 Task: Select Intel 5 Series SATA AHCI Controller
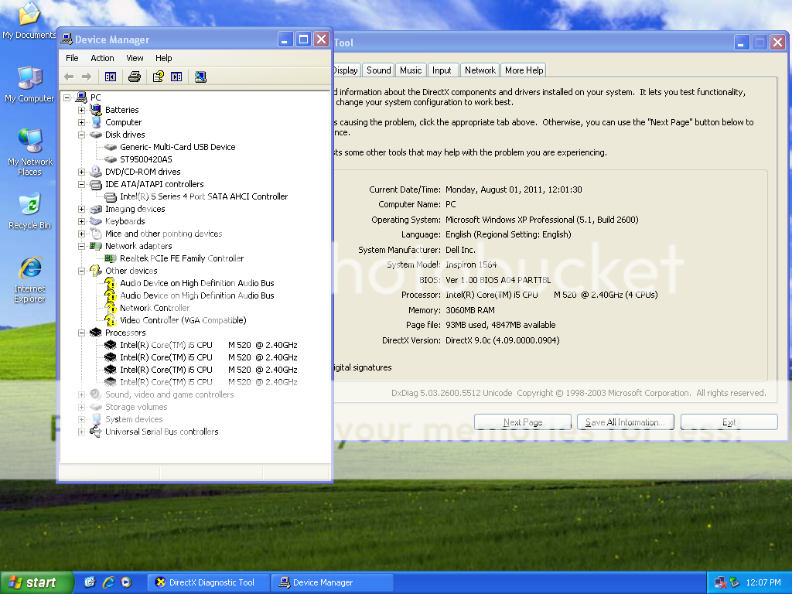click(204, 196)
